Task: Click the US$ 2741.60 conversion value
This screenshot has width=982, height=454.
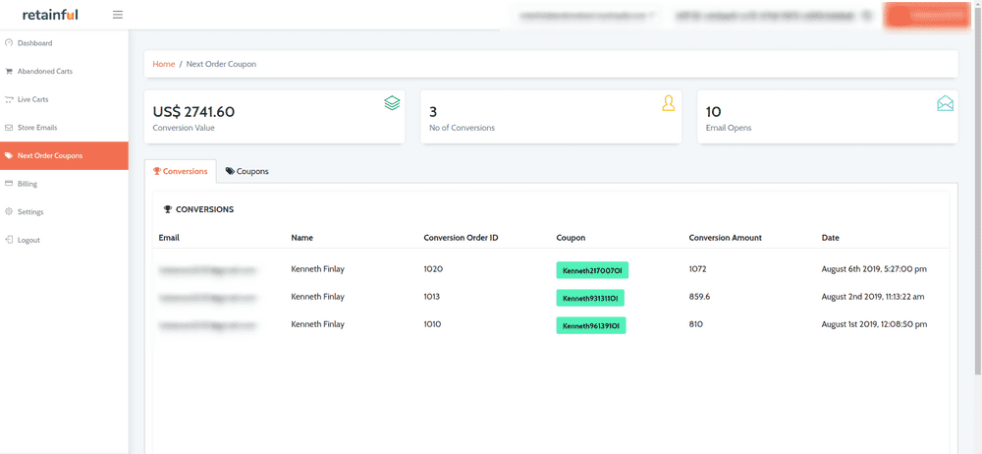Action: click(x=193, y=112)
